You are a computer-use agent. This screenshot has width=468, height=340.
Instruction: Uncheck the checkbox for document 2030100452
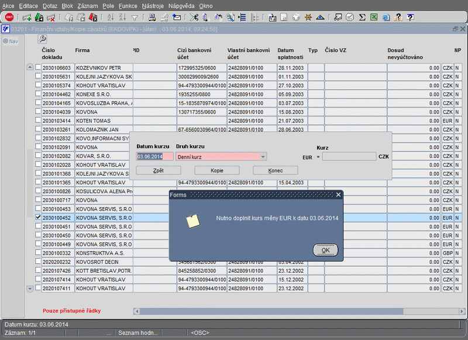pos(38,217)
